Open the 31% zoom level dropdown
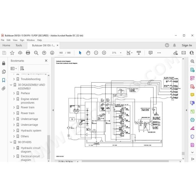Viewport: 196px width, 196px height. pyautogui.click(x=121, y=53)
